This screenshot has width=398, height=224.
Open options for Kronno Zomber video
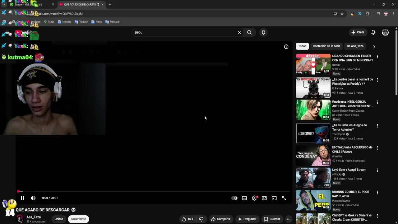377,193
